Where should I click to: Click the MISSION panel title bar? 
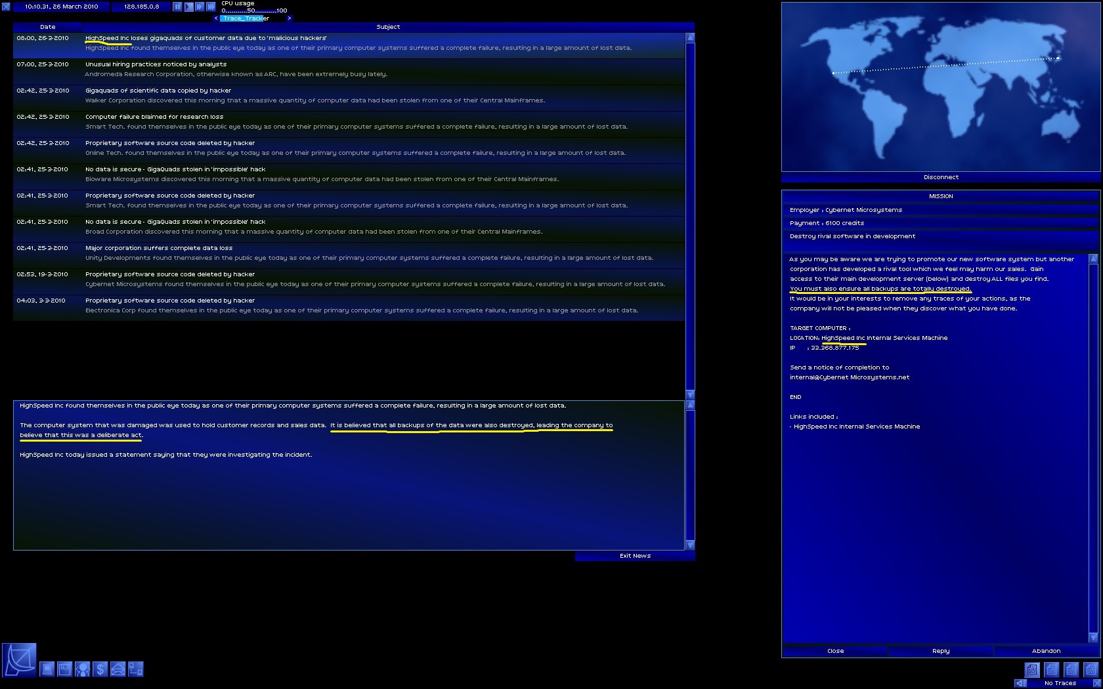tap(941, 196)
